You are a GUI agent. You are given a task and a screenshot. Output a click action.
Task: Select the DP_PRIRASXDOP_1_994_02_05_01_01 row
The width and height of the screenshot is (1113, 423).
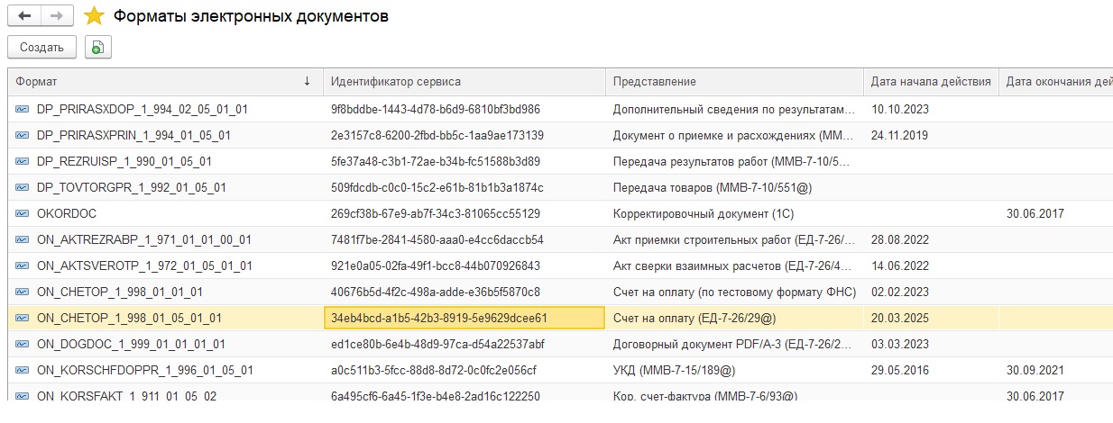pyautogui.click(x=142, y=109)
